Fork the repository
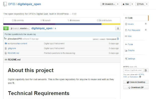The width and height of the screenshot is (156, 99). (140, 4)
